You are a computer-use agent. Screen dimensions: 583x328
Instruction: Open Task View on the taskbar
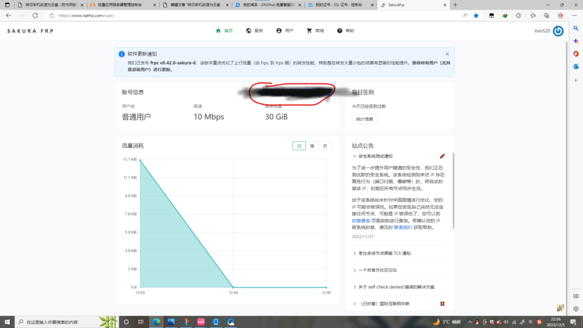tap(141, 322)
